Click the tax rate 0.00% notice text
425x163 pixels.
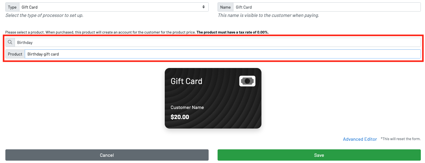click(x=232, y=32)
